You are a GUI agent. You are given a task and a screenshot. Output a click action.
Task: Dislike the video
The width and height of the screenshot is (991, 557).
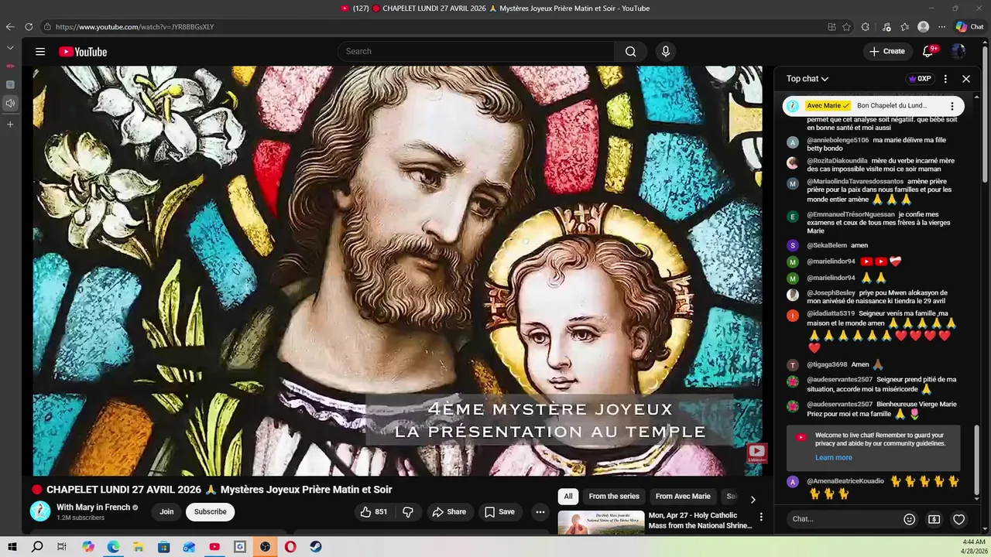[408, 512]
